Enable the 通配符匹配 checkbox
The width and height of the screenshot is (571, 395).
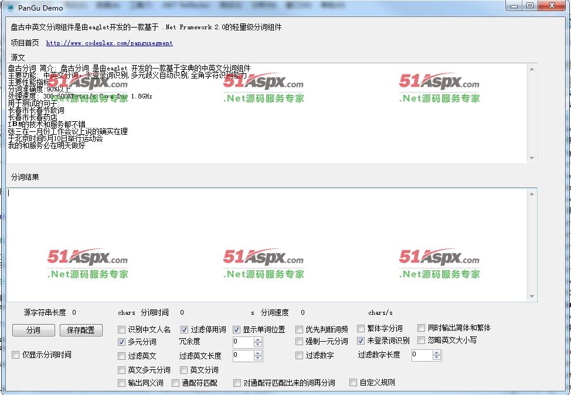[x=175, y=383]
